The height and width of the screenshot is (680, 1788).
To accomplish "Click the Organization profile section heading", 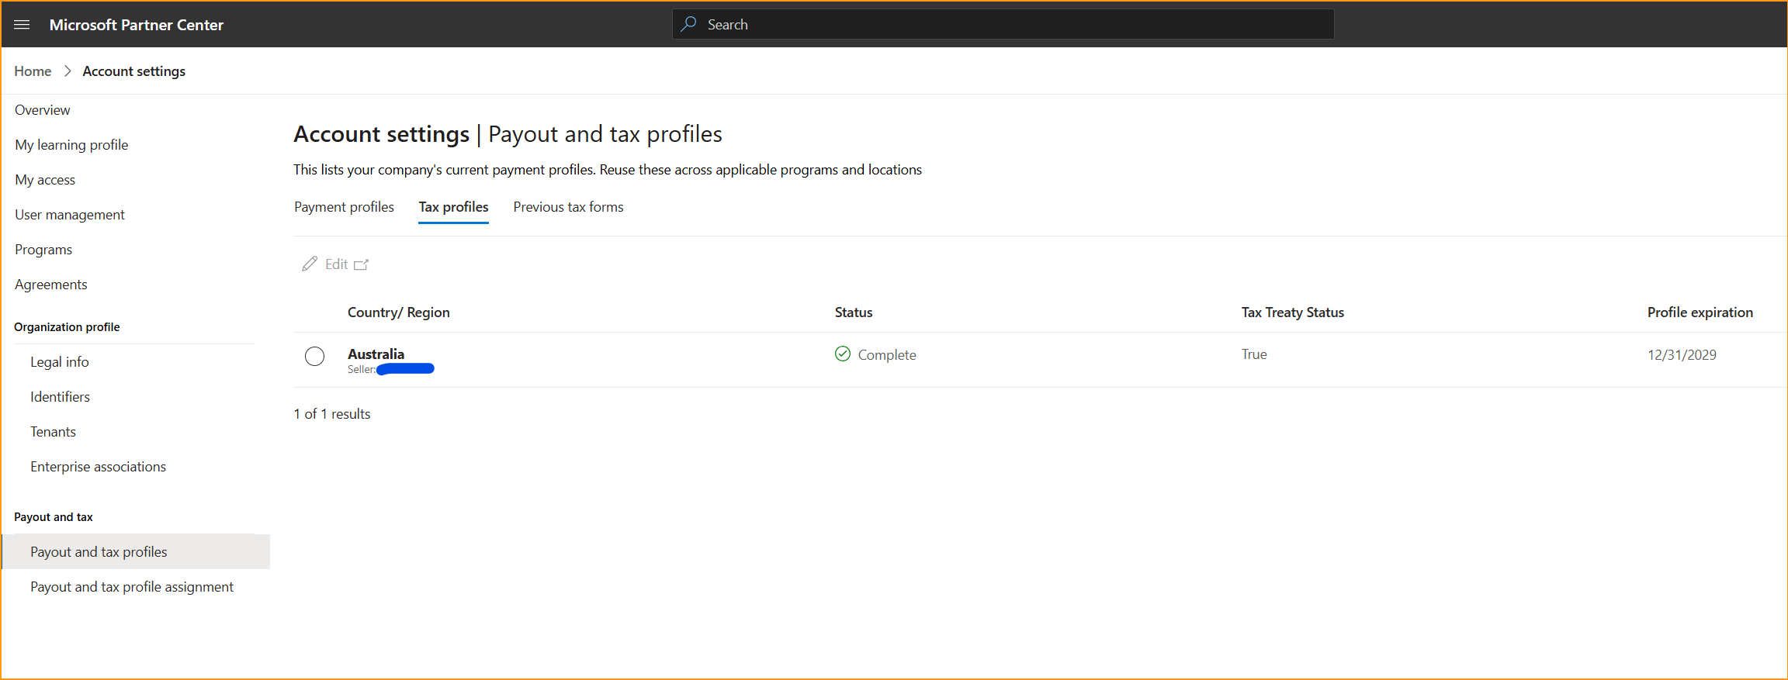I will [x=67, y=327].
